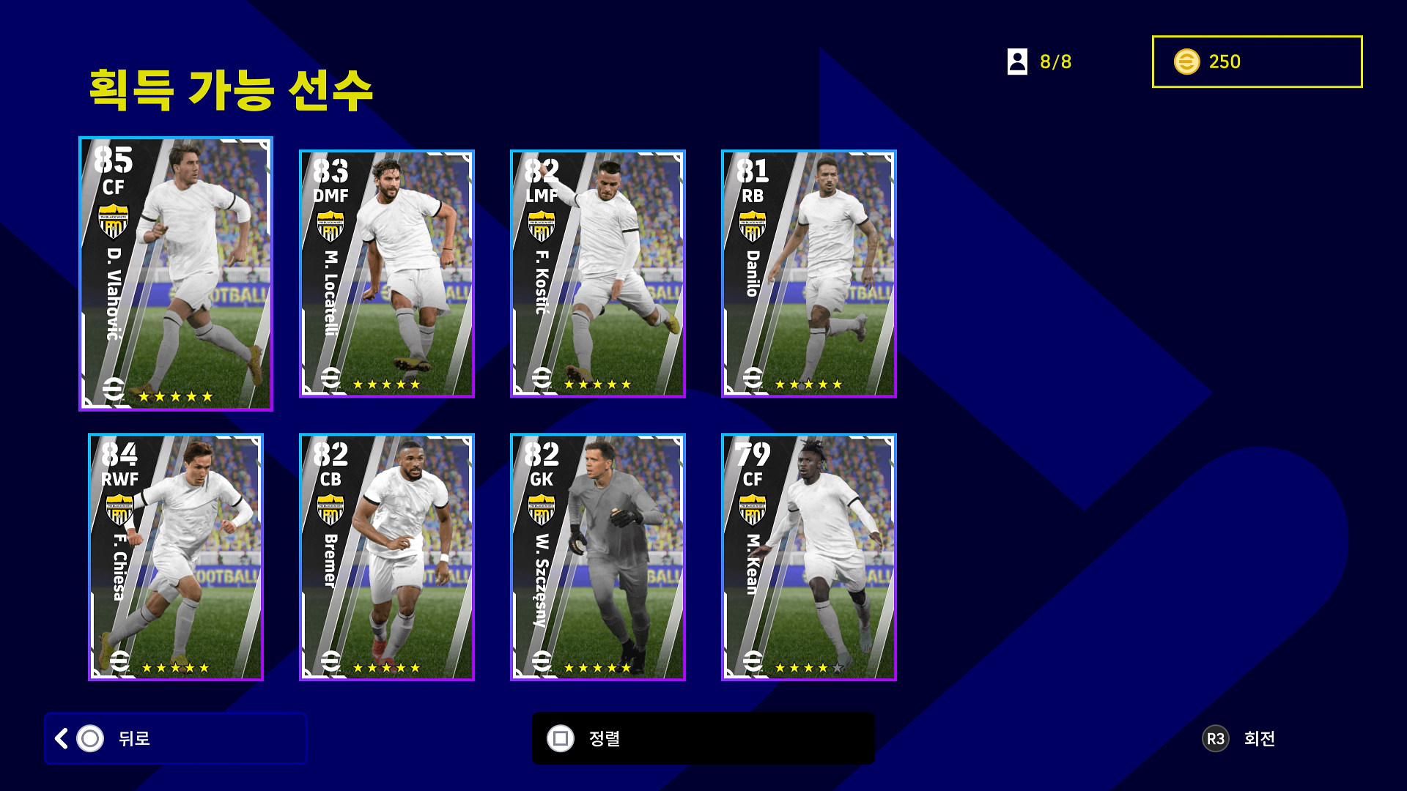Click the gold coin icon

point(1186,62)
